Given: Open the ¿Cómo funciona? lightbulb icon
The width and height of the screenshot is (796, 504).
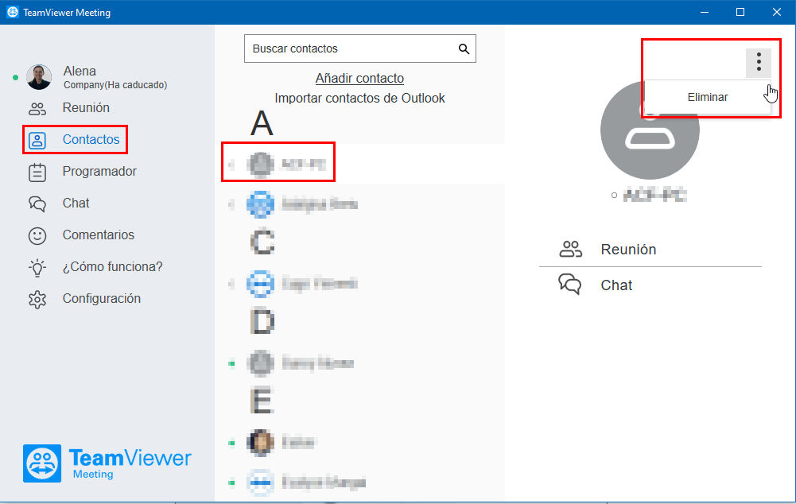Looking at the screenshot, I should tap(37, 267).
